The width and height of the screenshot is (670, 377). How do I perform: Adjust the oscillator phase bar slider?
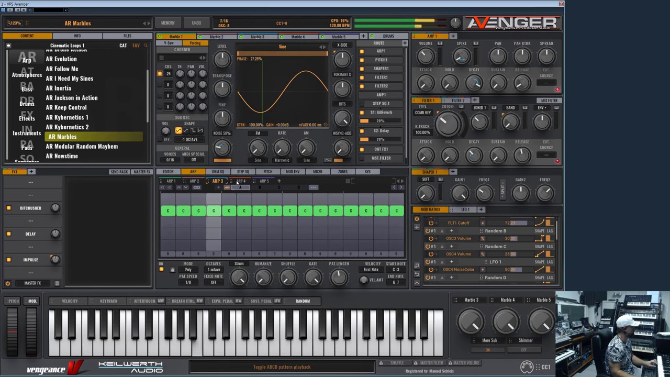[282, 54]
